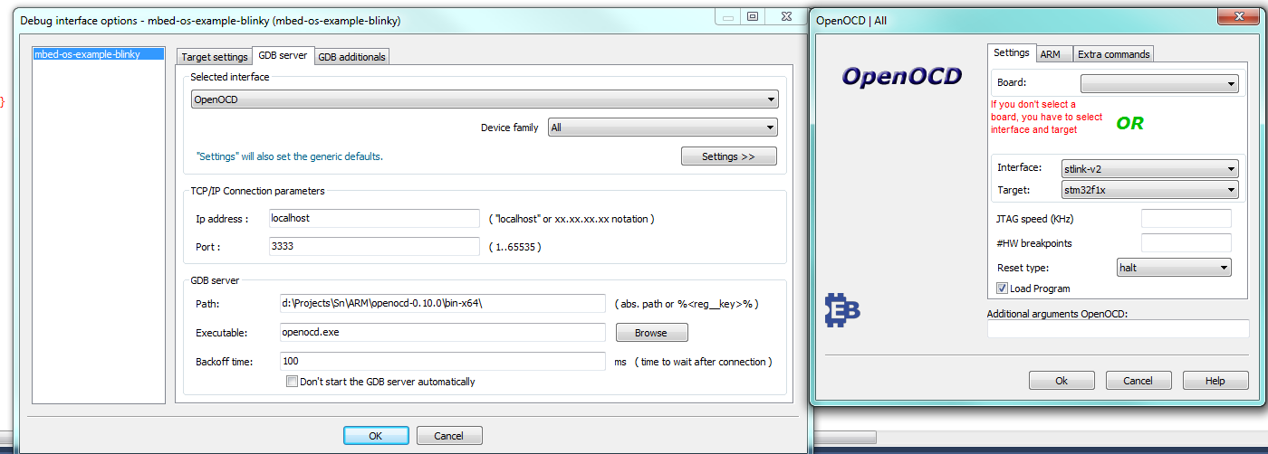The height and width of the screenshot is (454, 1268).
Task: Click Cancel in the OpenOCD window
Action: pyautogui.click(x=1138, y=381)
